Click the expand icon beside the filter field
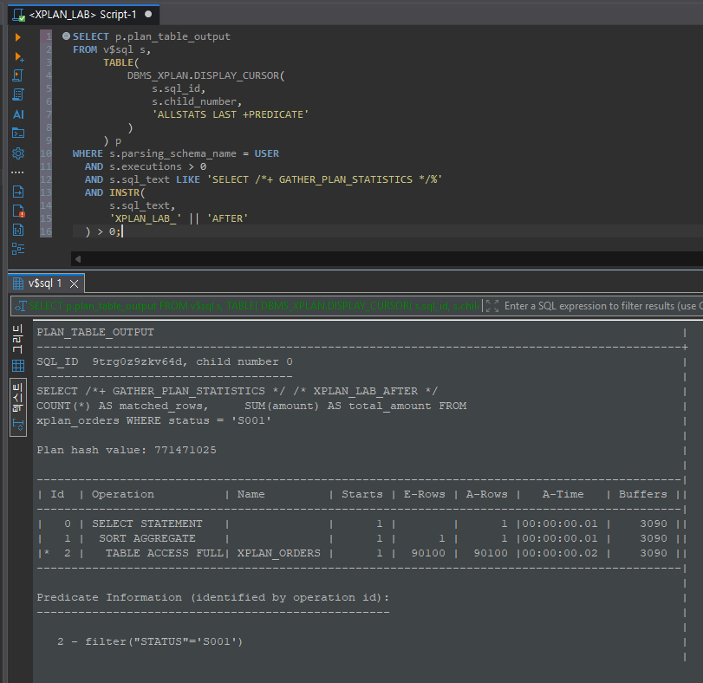703x683 pixels. pyautogui.click(x=492, y=306)
